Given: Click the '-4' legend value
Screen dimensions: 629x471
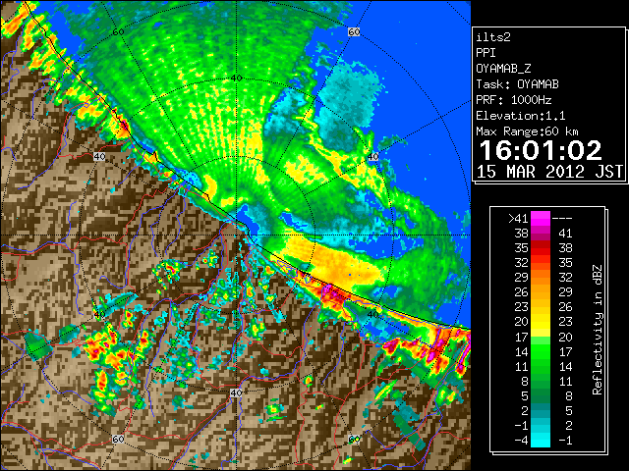Looking at the screenshot, I should (x=521, y=441).
